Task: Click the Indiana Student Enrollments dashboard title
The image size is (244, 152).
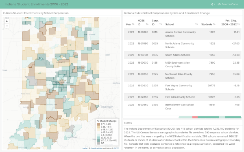Action: 36,4
